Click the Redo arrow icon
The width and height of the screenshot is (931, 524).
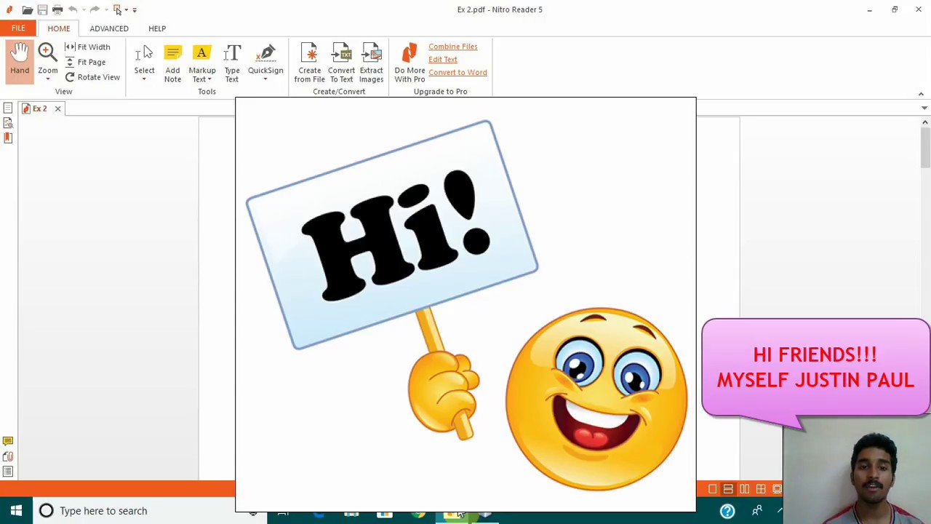point(95,9)
